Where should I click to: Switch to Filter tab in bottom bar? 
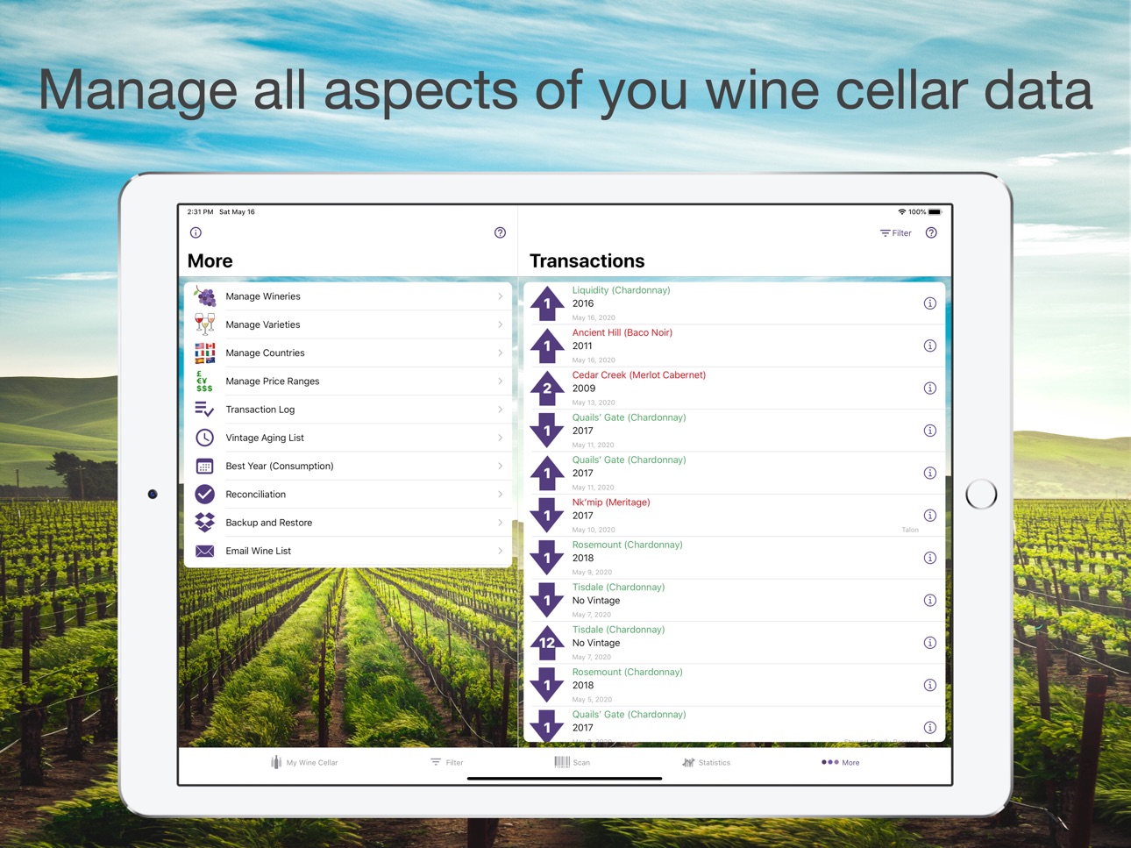click(447, 762)
